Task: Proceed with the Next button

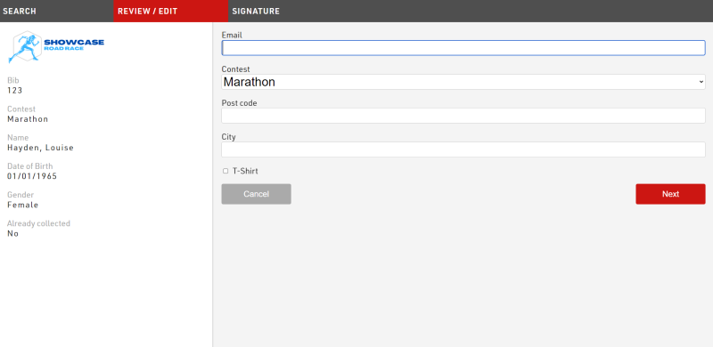Action: [x=670, y=194]
